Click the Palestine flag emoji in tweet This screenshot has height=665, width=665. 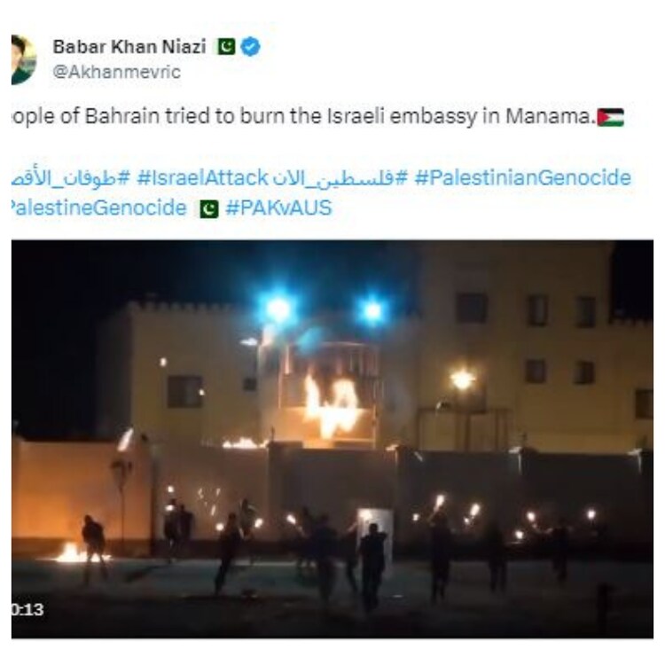[610, 117]
